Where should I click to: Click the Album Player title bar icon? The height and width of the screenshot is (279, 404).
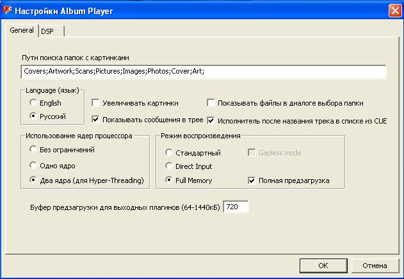pyautogui.click(x=7, y=11)
